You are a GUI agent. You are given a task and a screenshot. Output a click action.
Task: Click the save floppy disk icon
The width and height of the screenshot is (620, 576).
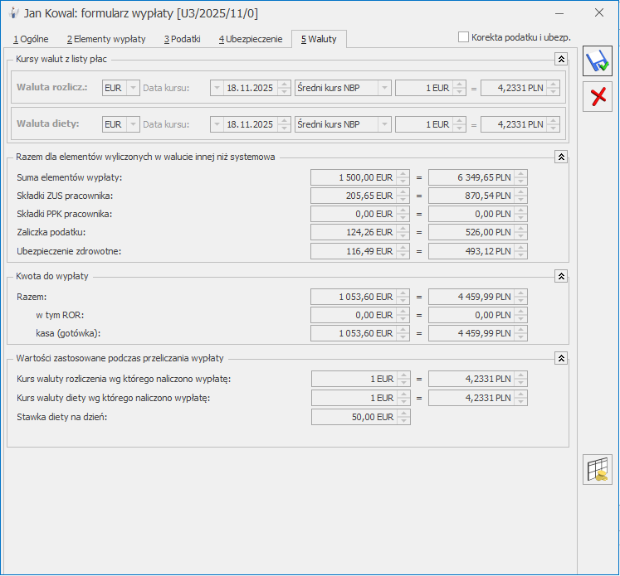click(597, 62)
